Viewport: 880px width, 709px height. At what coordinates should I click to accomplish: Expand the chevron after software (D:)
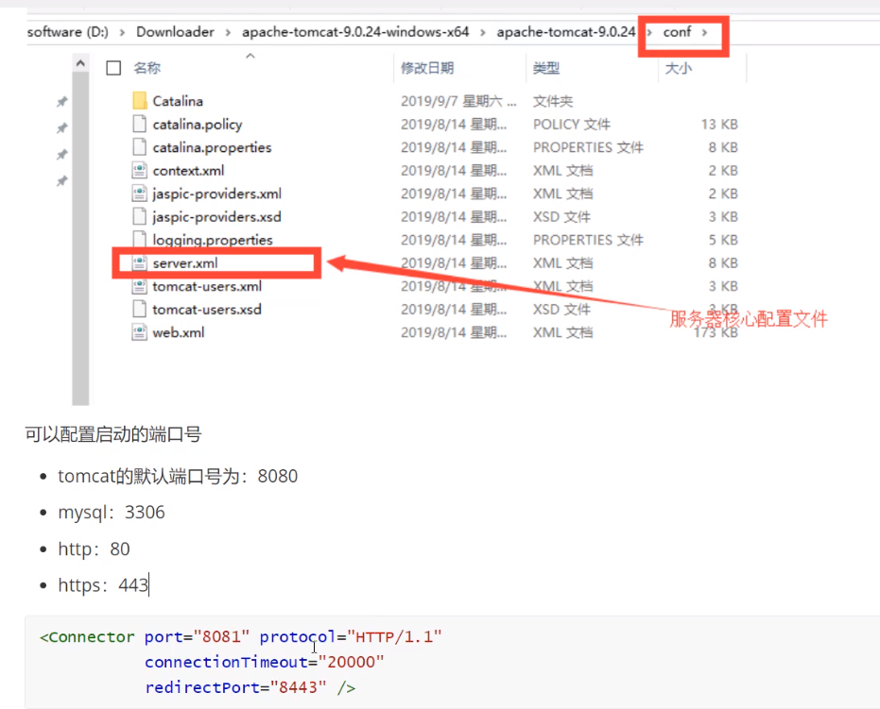tap(122, 32)
